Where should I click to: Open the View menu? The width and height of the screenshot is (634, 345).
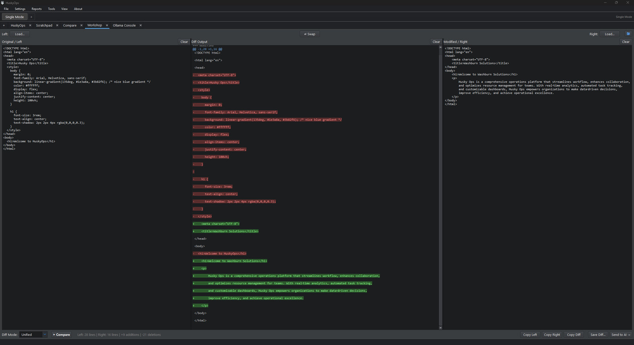[x=65, y=9]
